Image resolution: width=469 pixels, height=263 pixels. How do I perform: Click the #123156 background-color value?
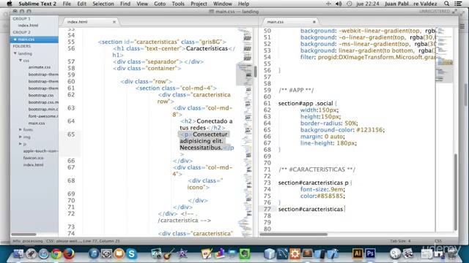(369, 130)
